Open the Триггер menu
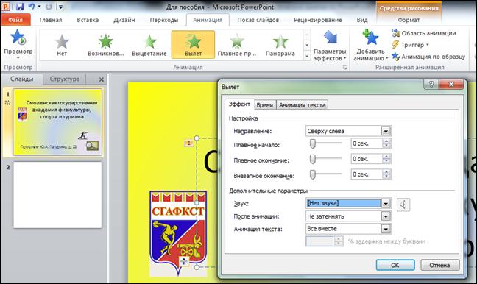Image resolution: width=477 pixels, height=284 pixels. click(x=410, y=45)
